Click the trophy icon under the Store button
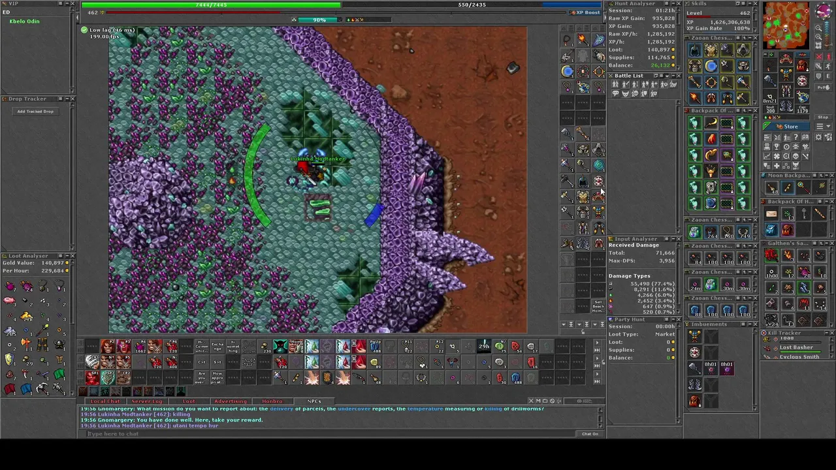836x470 pixels. (777, 147)
